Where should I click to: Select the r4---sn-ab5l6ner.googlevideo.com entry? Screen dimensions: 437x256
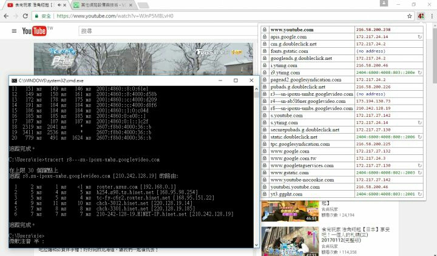[x=308, y=101]
